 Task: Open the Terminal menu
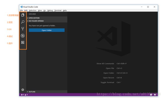(x=58, y=10)
